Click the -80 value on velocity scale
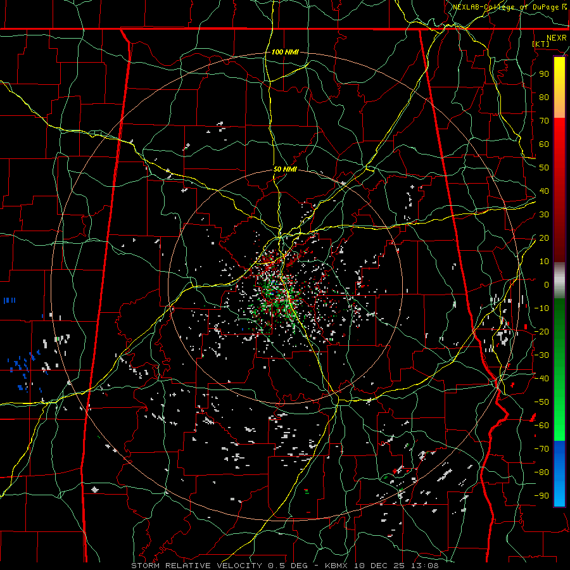The image size is (570, 570). coord(541,472)
